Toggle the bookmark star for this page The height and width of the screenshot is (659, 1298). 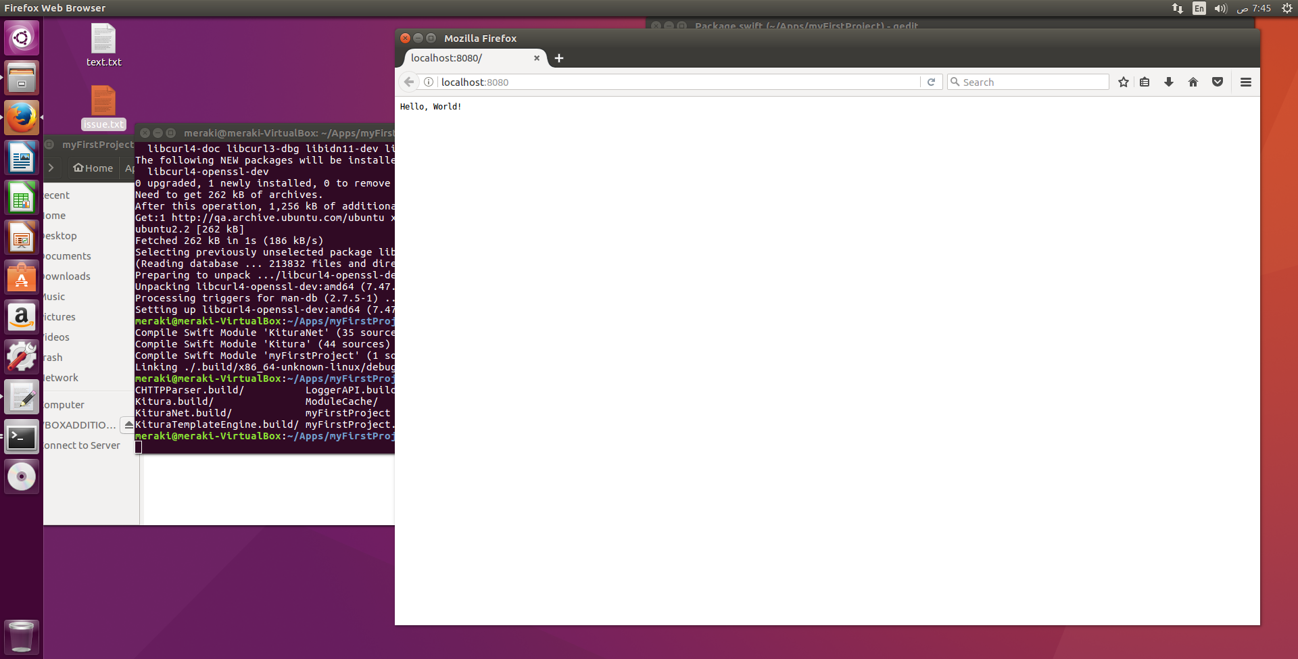tap(1124, 82)
